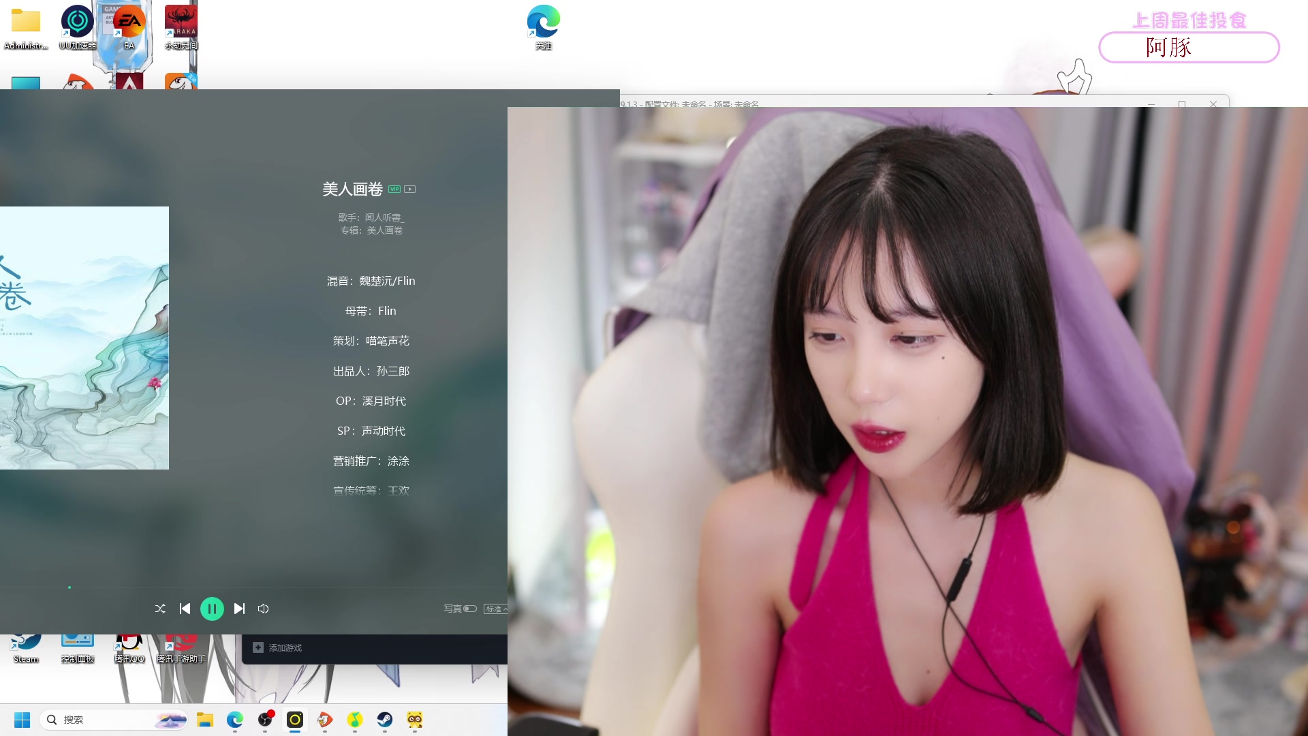Open the 腾讯手游助手 desktop shortcut

(181, 649)
